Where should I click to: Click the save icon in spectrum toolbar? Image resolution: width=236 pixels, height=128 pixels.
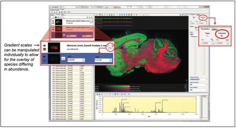pyautogui.click(x=97, y=94)
